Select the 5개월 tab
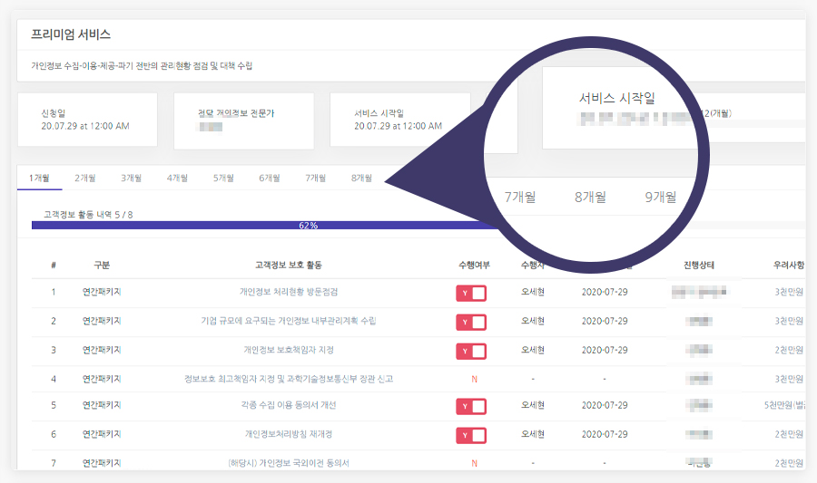Image resolution: width=817 pixels, height=483 pixels. pos(223,179)
